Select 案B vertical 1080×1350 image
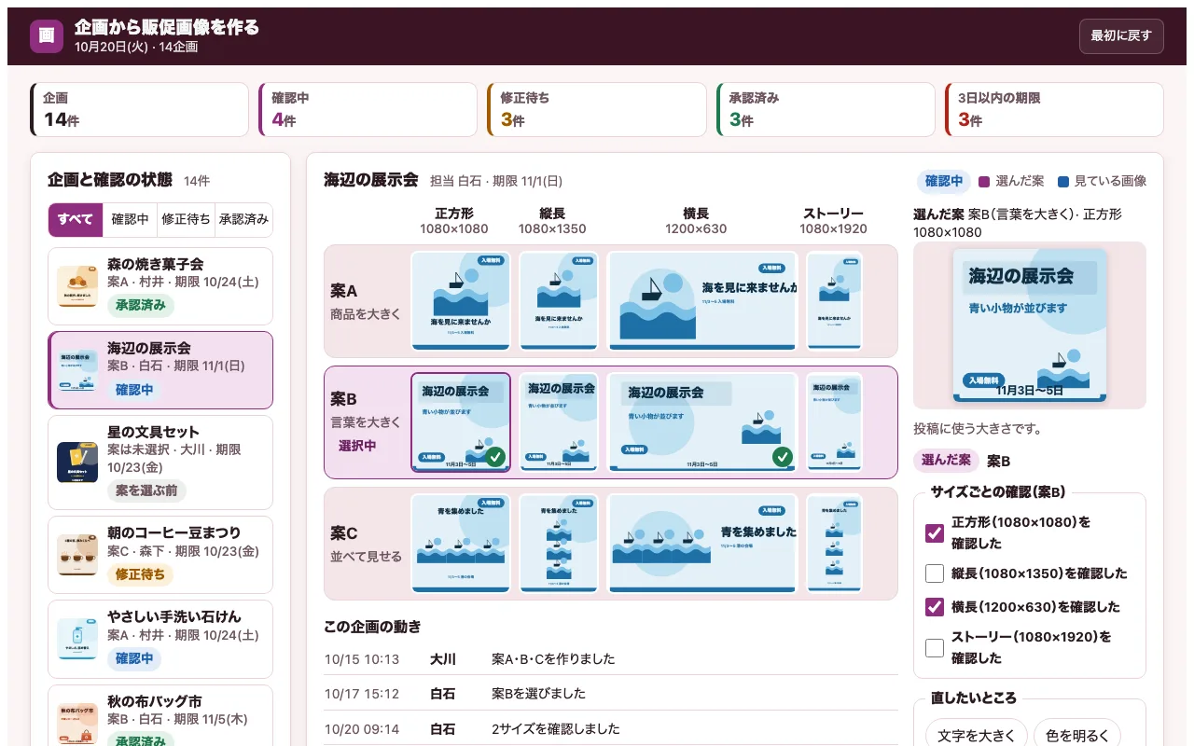1194x746 pixels. point(559,422)
